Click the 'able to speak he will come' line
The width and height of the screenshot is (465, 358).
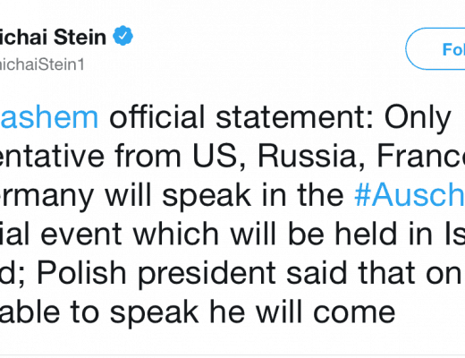pos(198,312)
